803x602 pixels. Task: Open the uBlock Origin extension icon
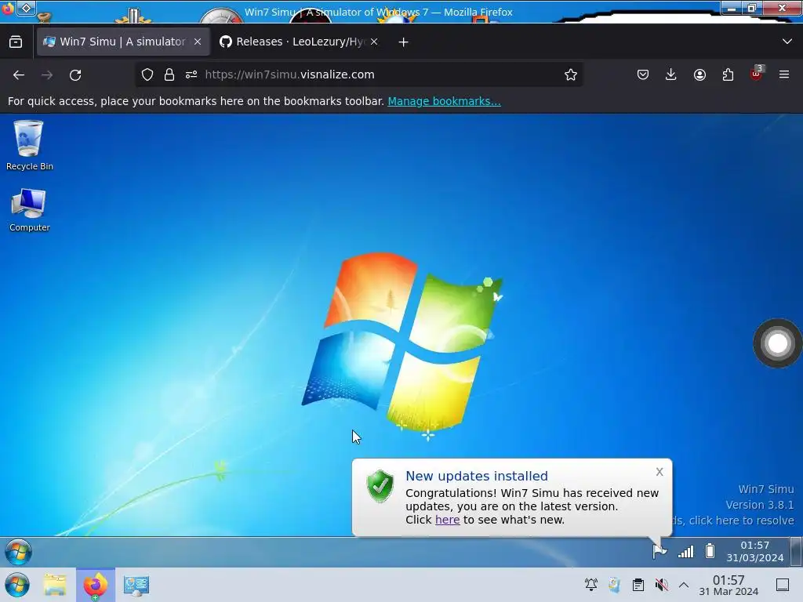757,74
